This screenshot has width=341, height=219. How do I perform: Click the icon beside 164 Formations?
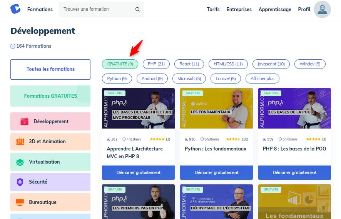point(13,46)
